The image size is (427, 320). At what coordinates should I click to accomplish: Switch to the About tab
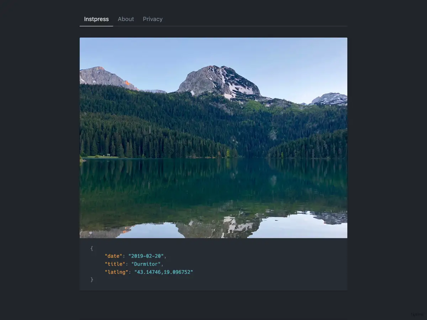point(126,19)
